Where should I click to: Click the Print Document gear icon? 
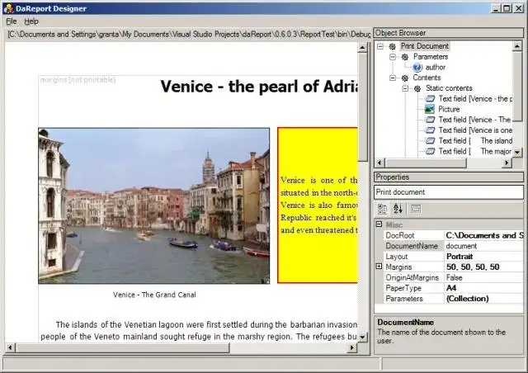click(x=392, y=46)
